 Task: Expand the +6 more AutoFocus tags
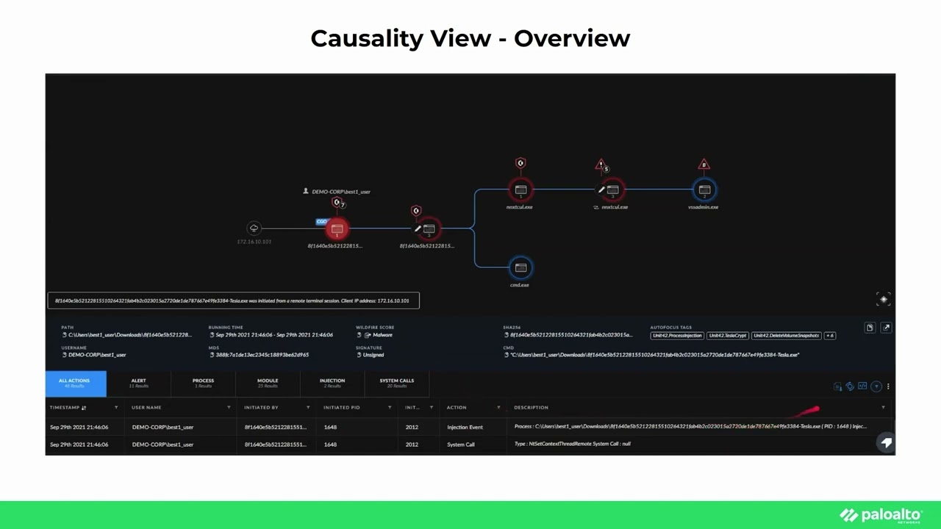[830, 336]
